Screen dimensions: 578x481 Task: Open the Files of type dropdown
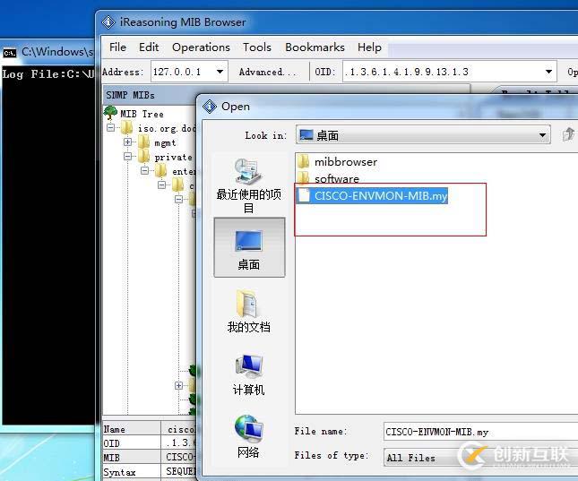pyautogui.click(x=479, y=458)
